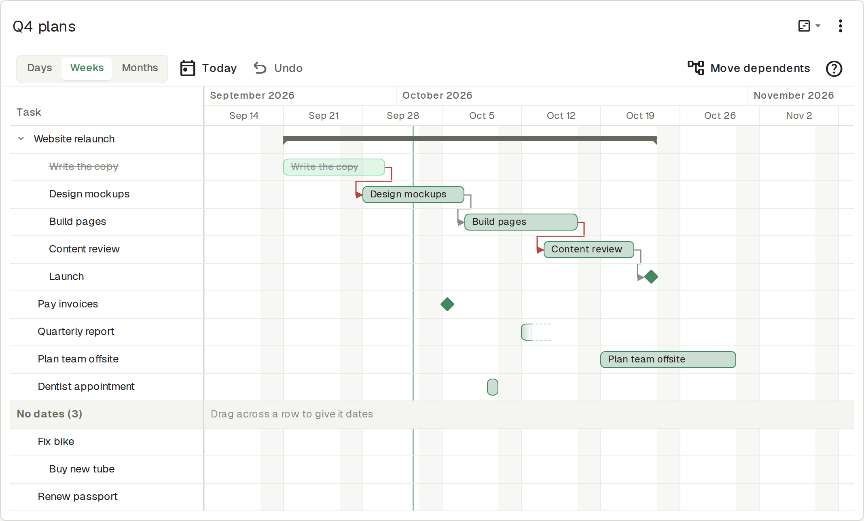864x521 pixels.
Task: Open the three-dot more options menu
Action: click(x=841, y=26)
